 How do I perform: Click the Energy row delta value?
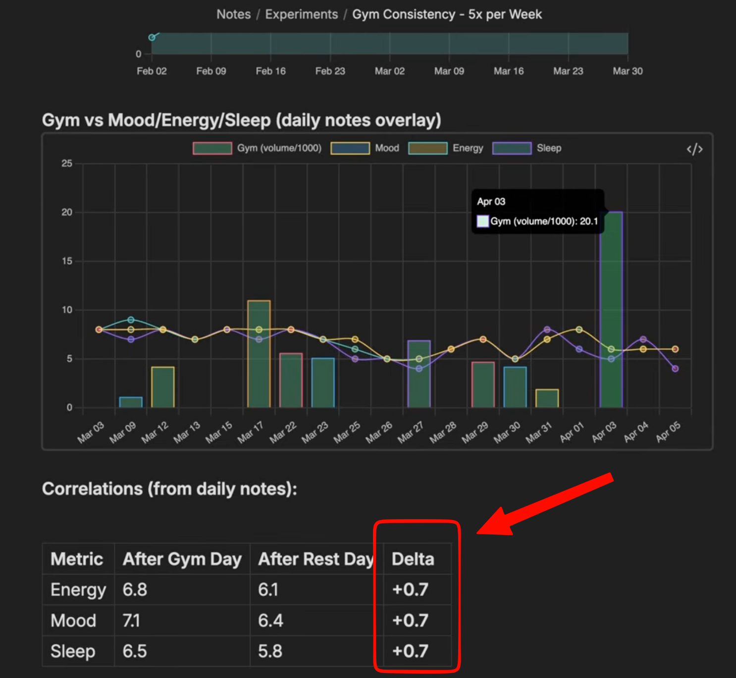(410, 589)
